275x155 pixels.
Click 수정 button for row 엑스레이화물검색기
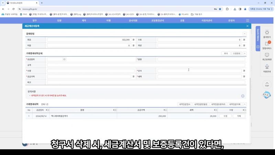pos(225,116)
